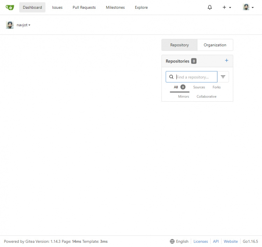Switch to the Organization tab
Image resolution: width=262 pixels, height=247 pixels.
(x=215, y=45)
